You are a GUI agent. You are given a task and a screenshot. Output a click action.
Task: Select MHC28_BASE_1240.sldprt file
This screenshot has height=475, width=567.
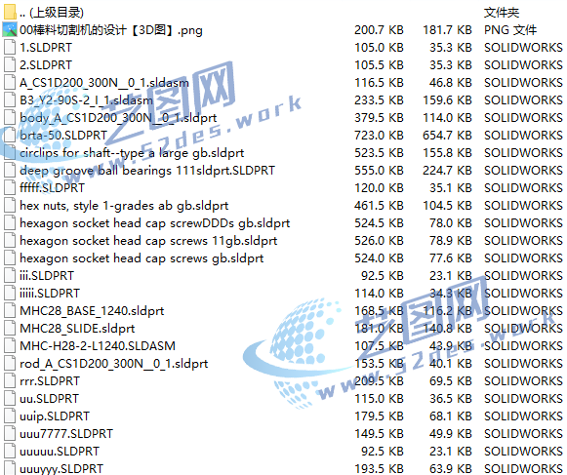tap(92, 311)
